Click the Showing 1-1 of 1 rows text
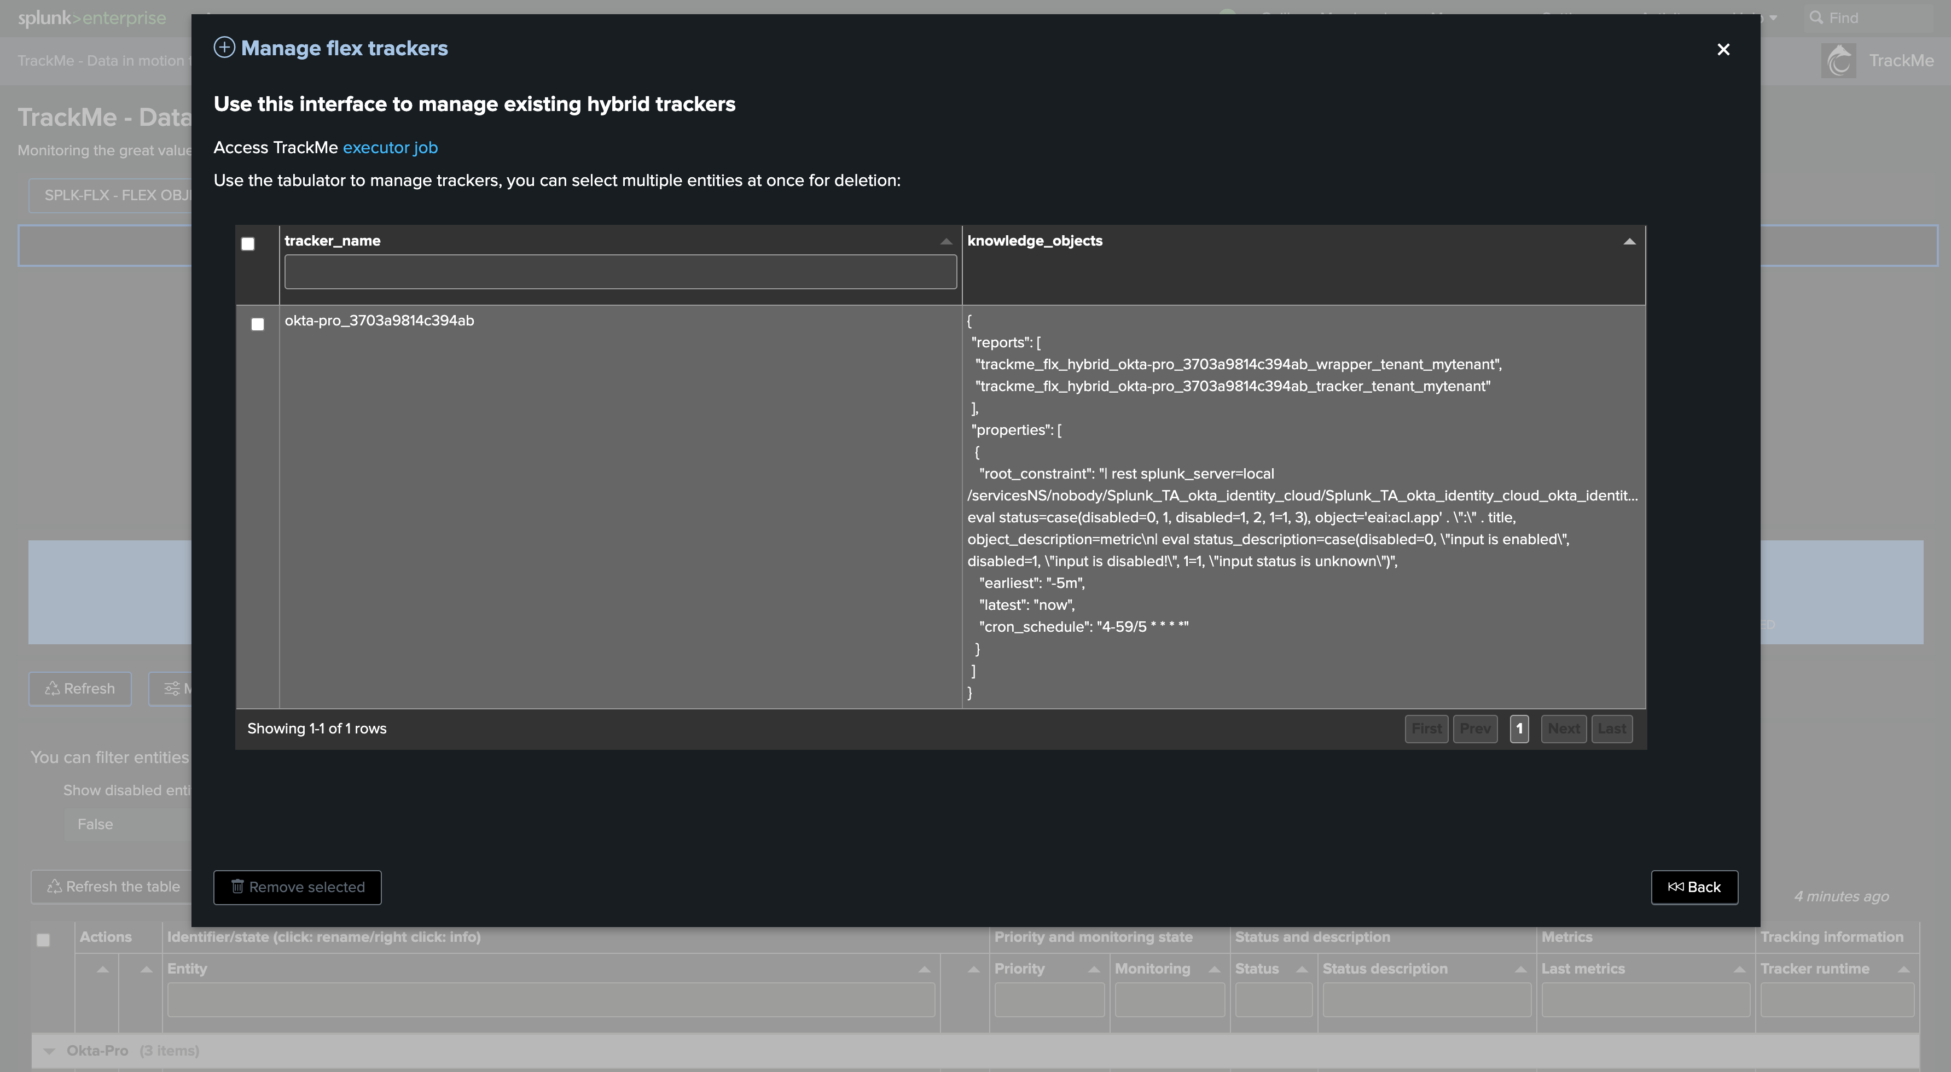 317,729
